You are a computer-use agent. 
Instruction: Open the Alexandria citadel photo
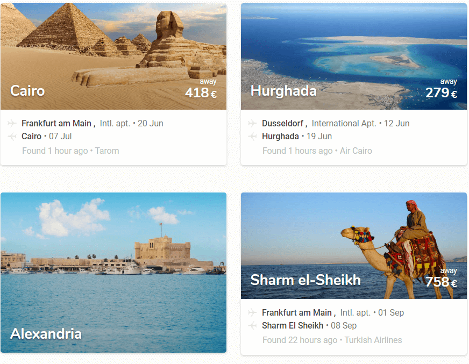tap(113, 273)
